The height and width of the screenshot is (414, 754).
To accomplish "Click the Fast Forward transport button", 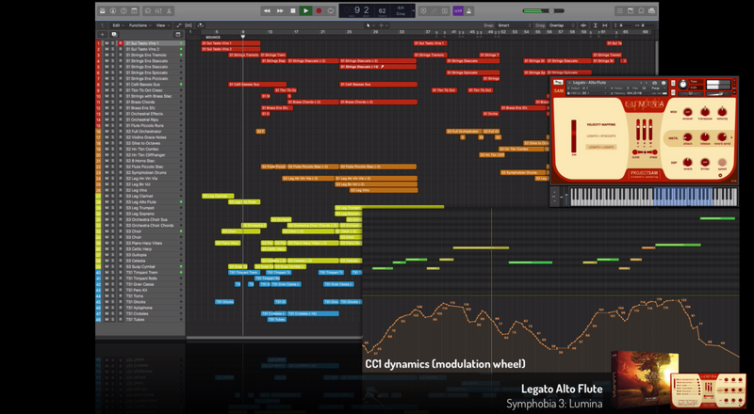I will tap(280, 10).
